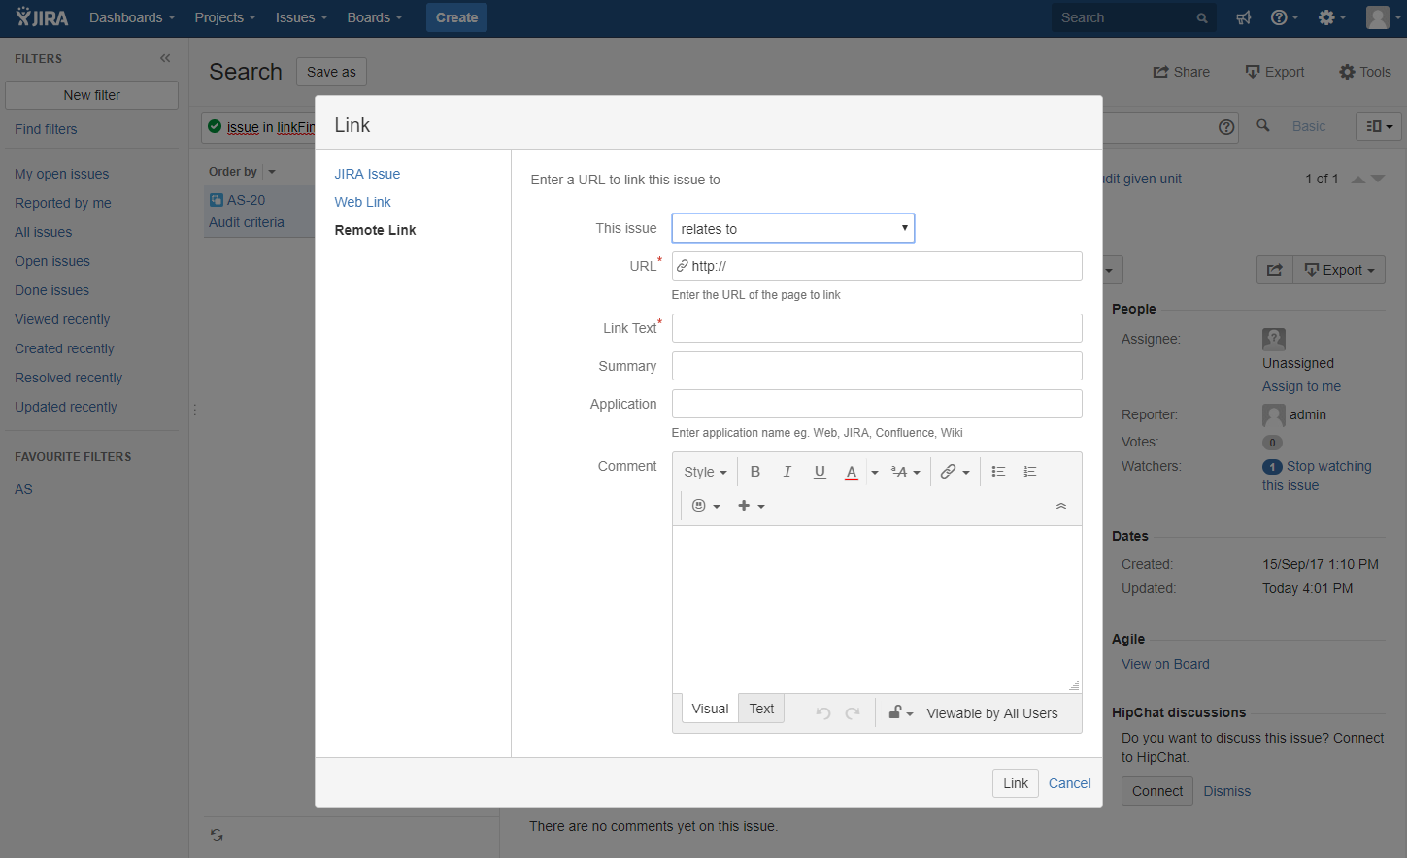Open more formatting options dropdown

click(905, 472)
